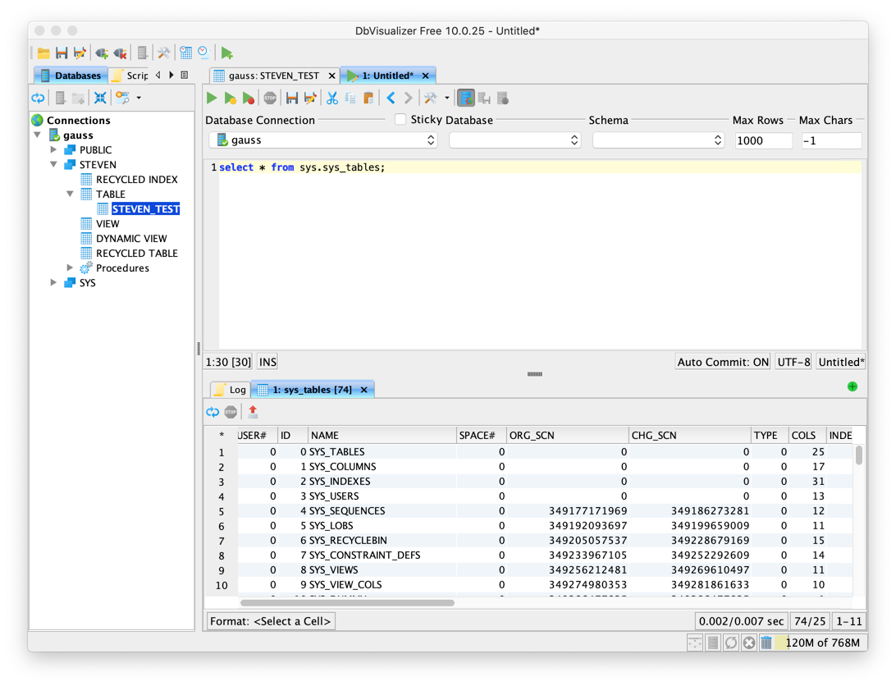896x686 pixels.
Task: Click the Open File folder icon
Action: 43,53
